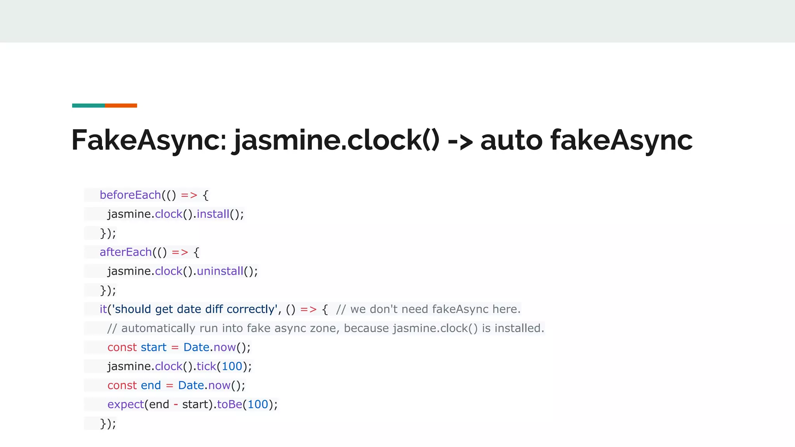The width and height of the screenshot is (795, 447).
Task: Select the line 'const start = Date.now();'
Action: pyautogui.click(x=179, y=347)
